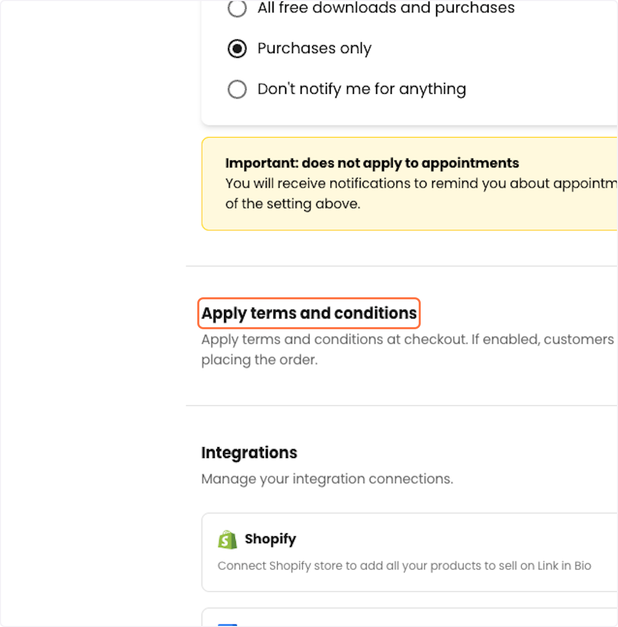Click the Integrations section heading

(249, 452)
